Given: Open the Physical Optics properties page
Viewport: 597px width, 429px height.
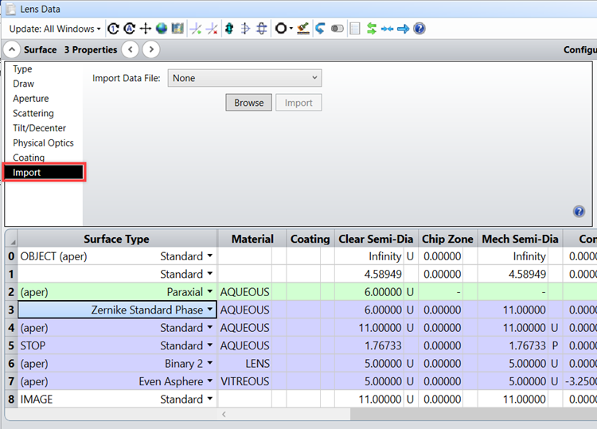Looking at the screenshot, I should coord(43,143).
